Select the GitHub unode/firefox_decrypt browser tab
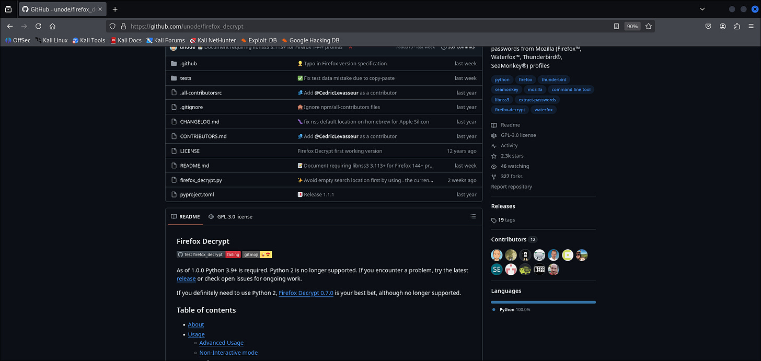 62,9
